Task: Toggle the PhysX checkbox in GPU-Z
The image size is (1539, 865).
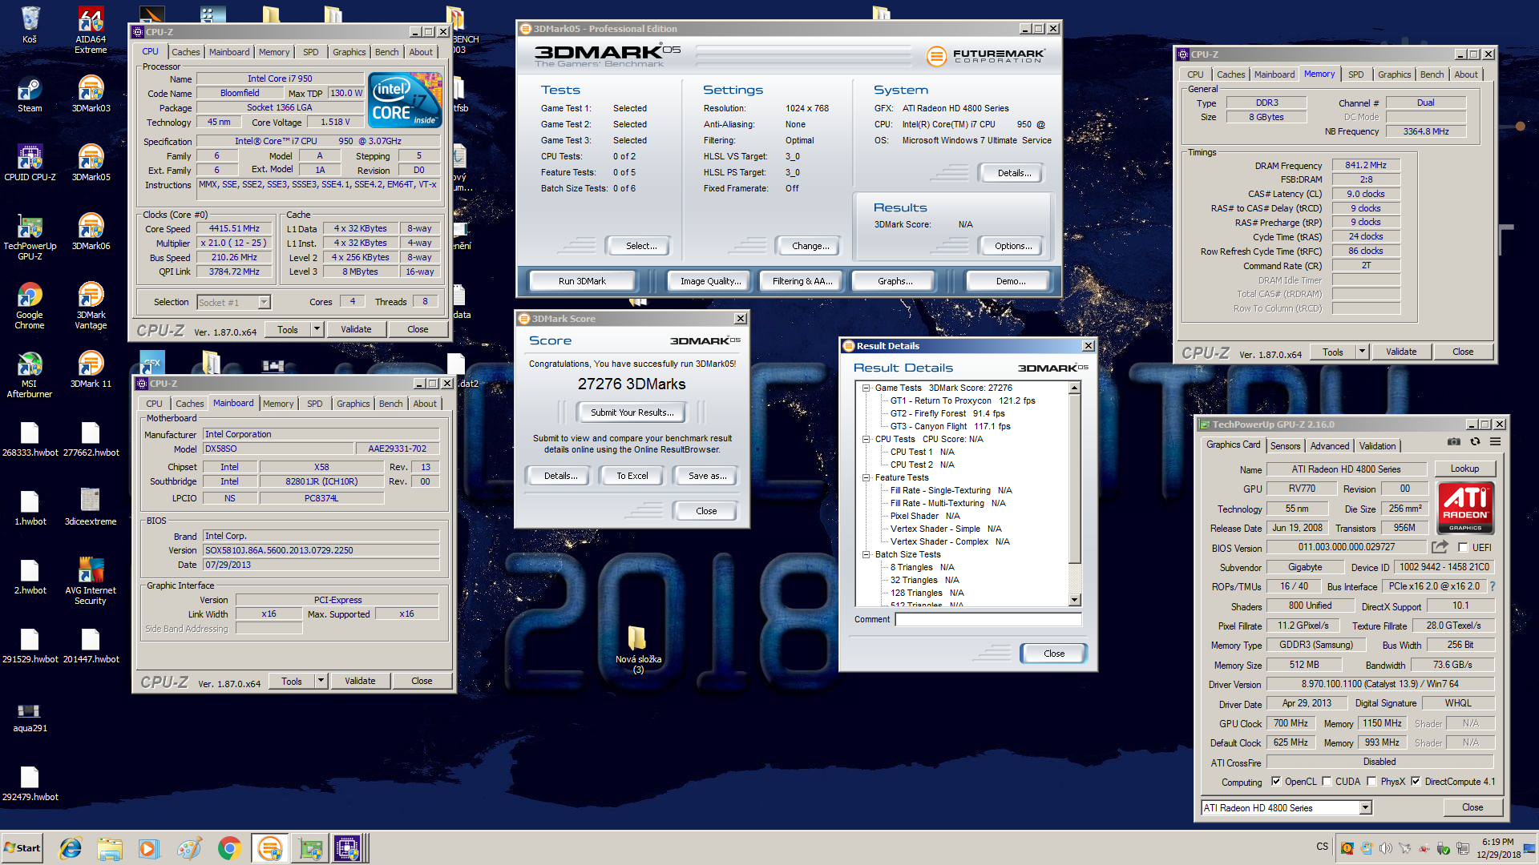Action: click(1371, 782)
